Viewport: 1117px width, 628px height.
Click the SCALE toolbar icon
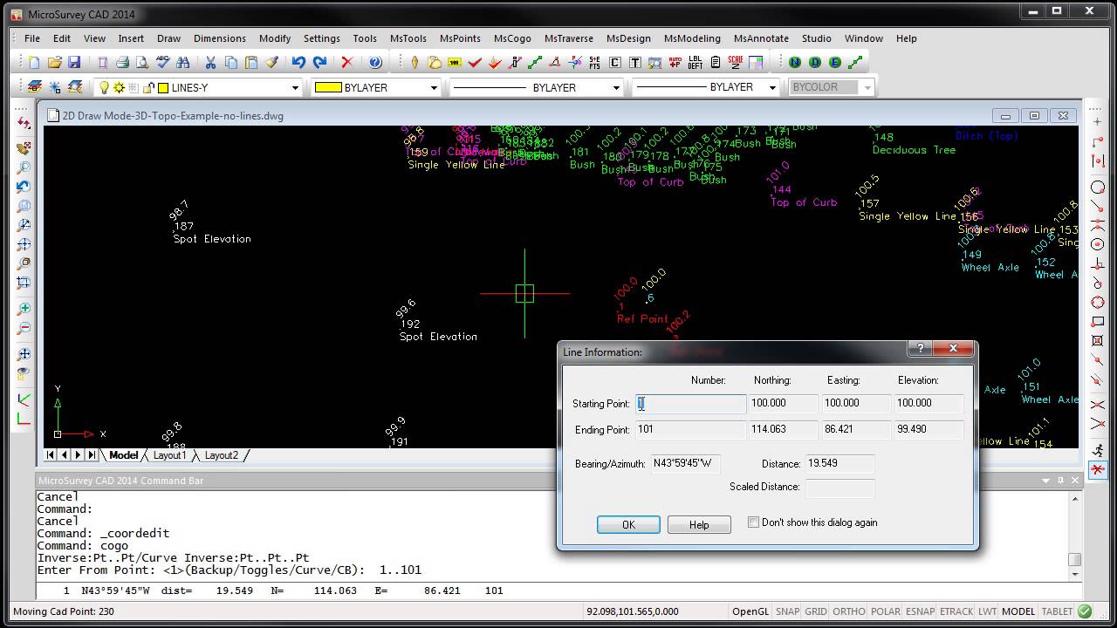[735, 63]
